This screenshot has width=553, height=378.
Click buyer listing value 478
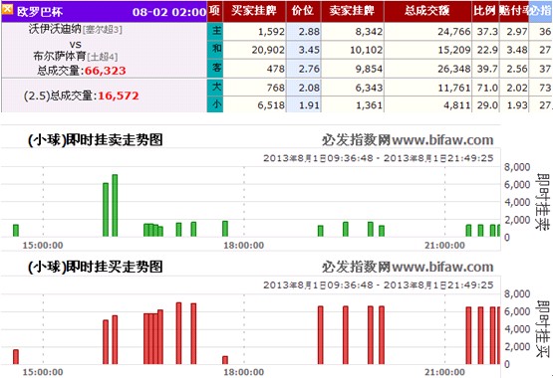[275, 69]
